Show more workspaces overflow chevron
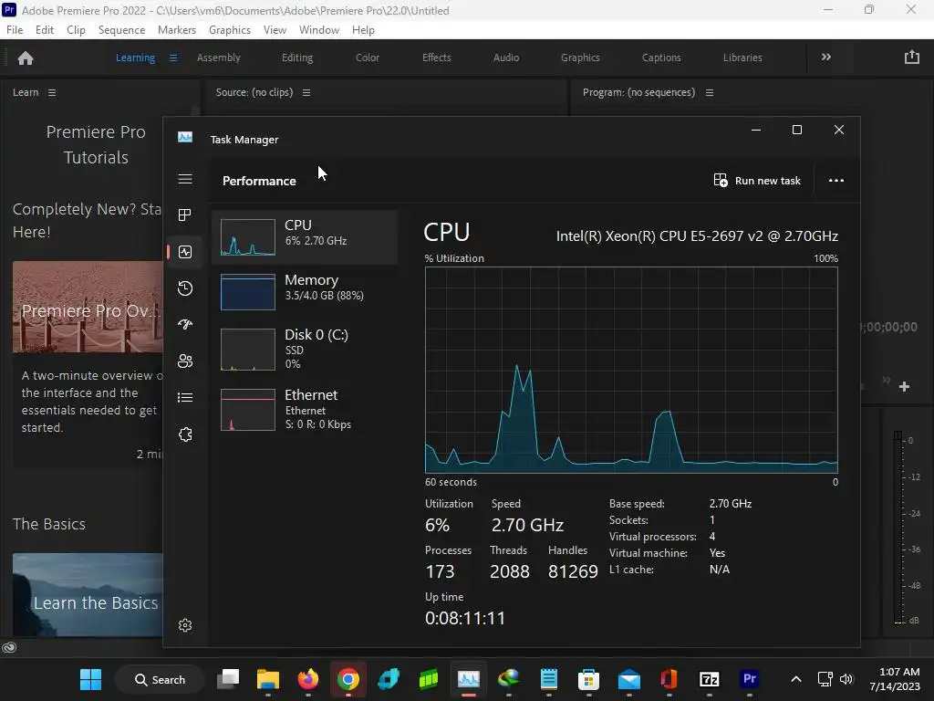This screenshot has width=934, height=701. tap(826, 58)
